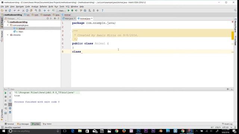
Task: Click the Clear All trash icon in Run panel
Action: coord(10,112)
